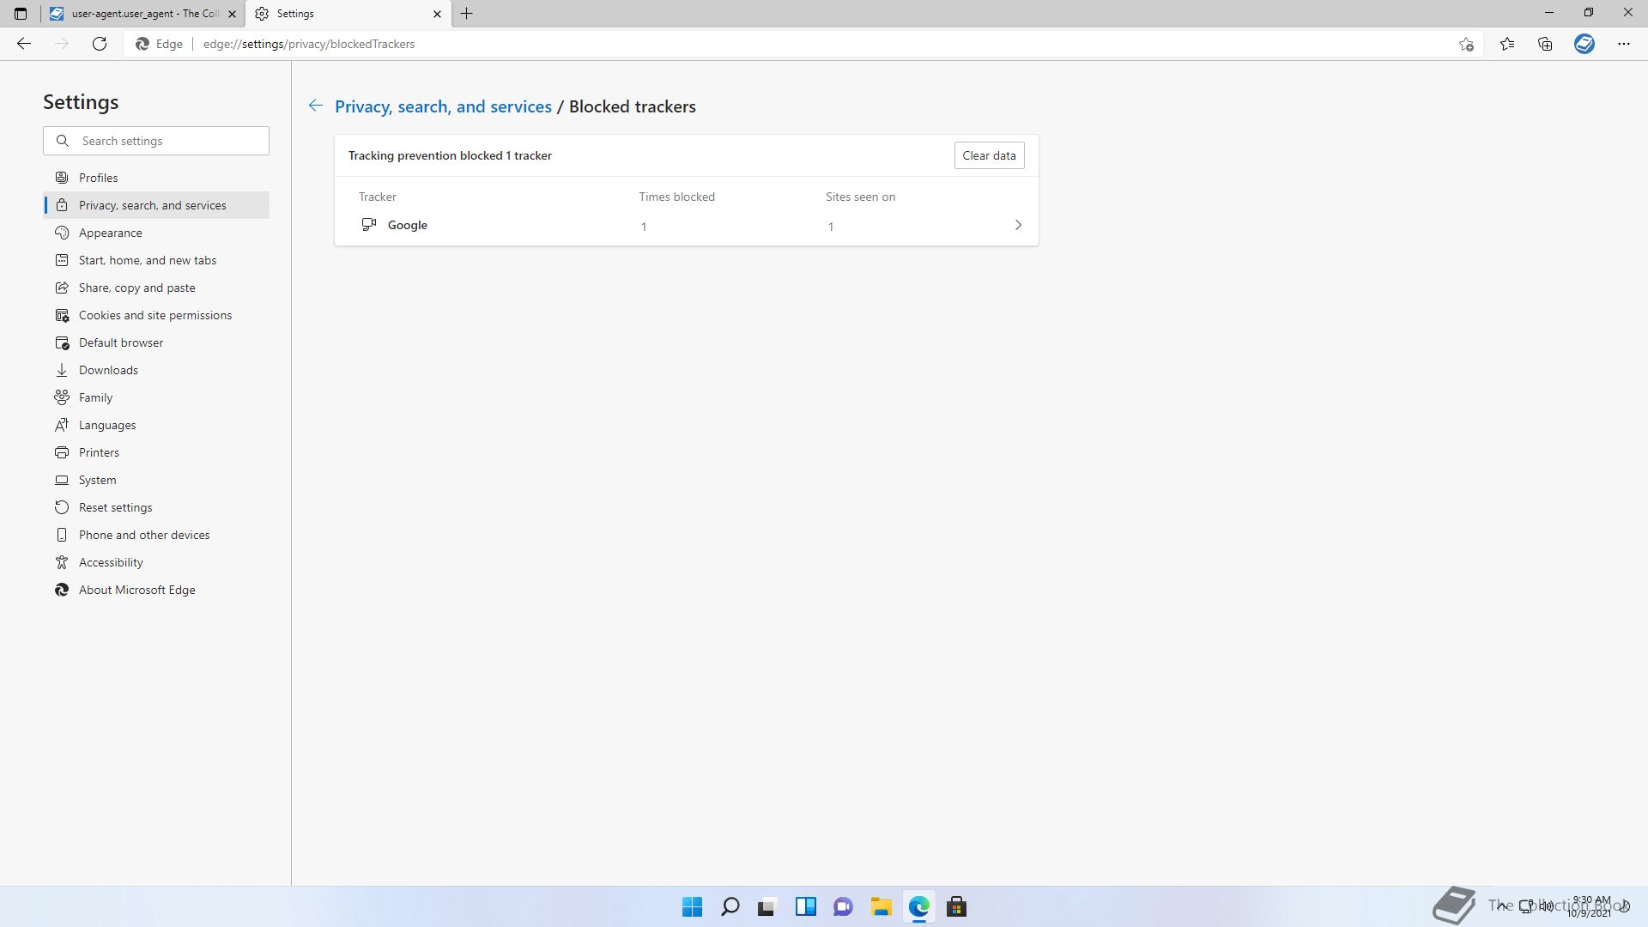Click the profile avatar icon in toolbar
The width and height of the screenshot is (1648, 927).
point(1584,44)
